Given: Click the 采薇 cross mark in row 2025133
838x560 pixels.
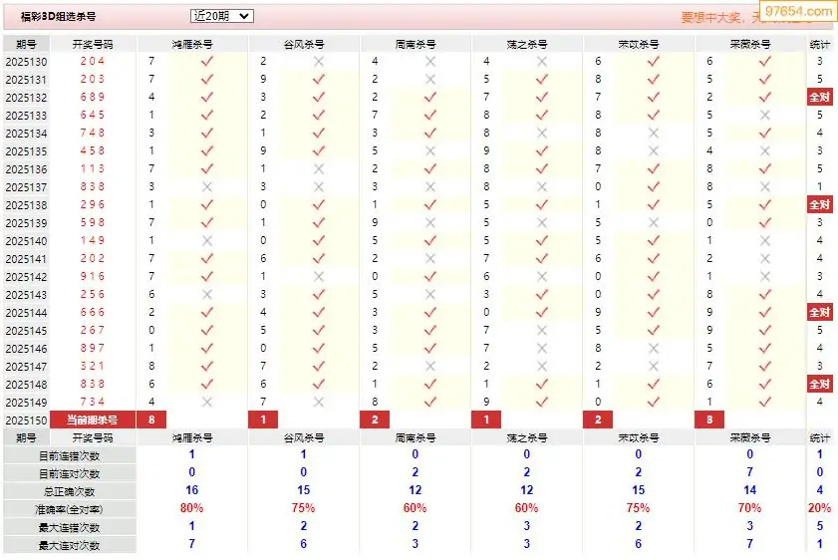Looking at the screenshot, I should tap(765, 115).
